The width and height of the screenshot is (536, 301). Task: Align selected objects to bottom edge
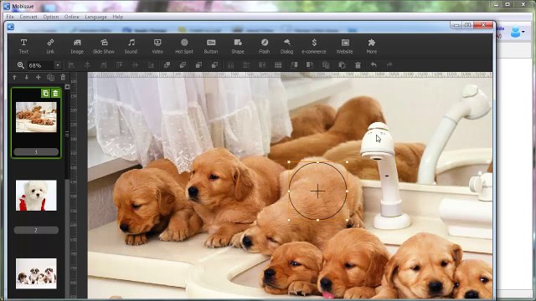point(151,65)
